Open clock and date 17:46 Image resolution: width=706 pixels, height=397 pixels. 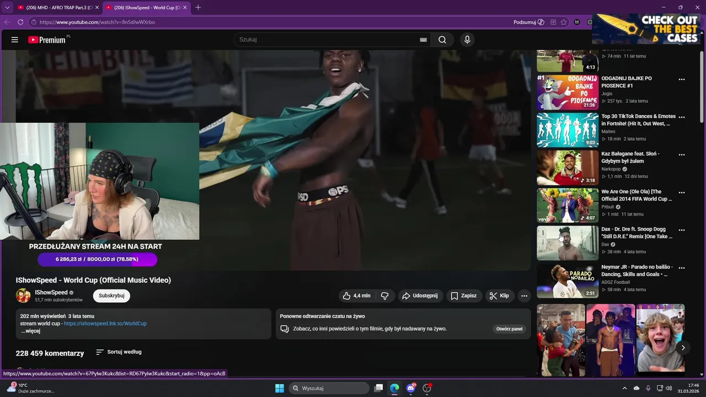point(688,388)
